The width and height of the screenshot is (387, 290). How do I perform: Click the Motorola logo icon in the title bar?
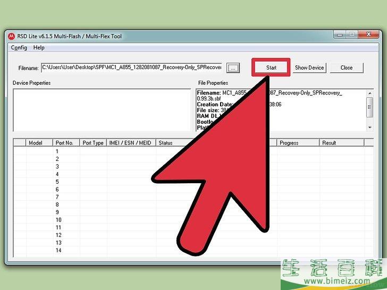pos(11,36)
